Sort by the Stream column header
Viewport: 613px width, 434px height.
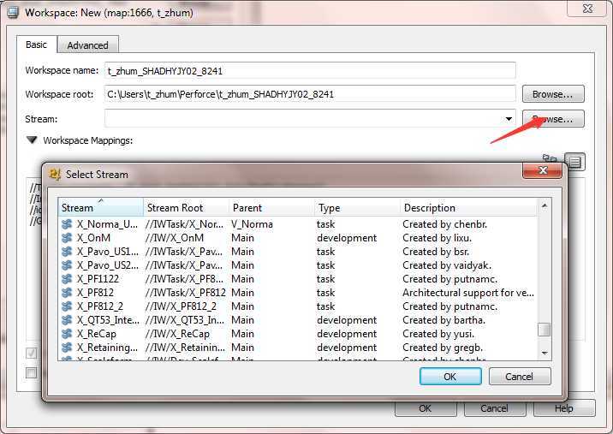(101, 208)
